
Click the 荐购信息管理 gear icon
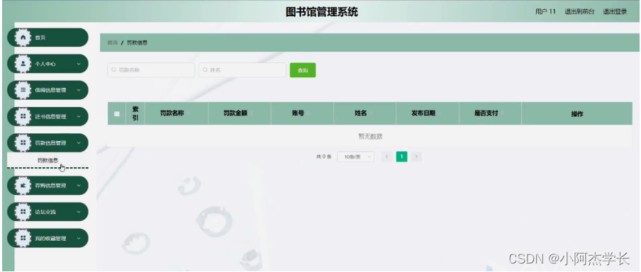pyautogui.click(x=23, y=186)
